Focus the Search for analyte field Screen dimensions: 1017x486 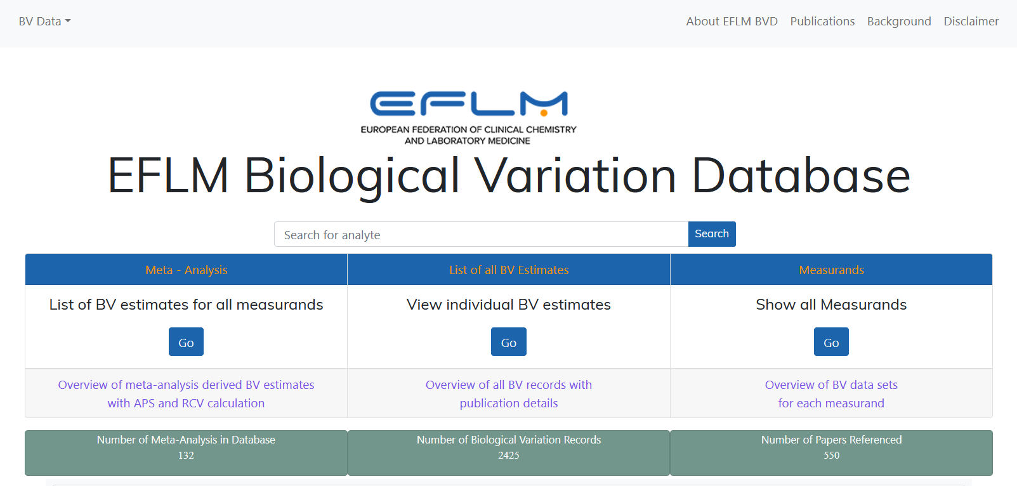[x=482, y=234]
